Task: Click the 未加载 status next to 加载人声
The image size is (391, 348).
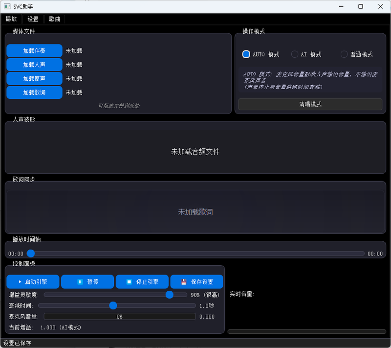Action: coord(74,65)
